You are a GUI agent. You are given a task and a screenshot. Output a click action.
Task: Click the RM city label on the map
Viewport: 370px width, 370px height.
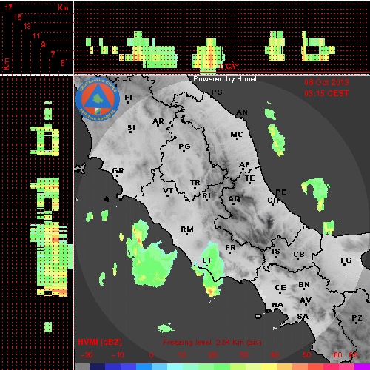point(187,229)
